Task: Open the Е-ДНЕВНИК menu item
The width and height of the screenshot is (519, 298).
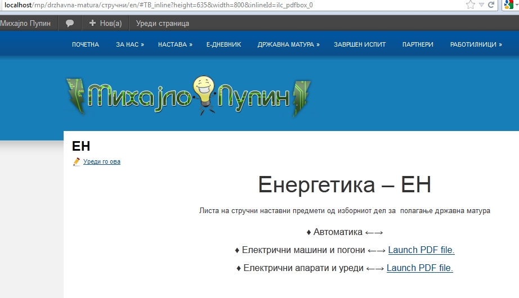Action: coord(223,44)
